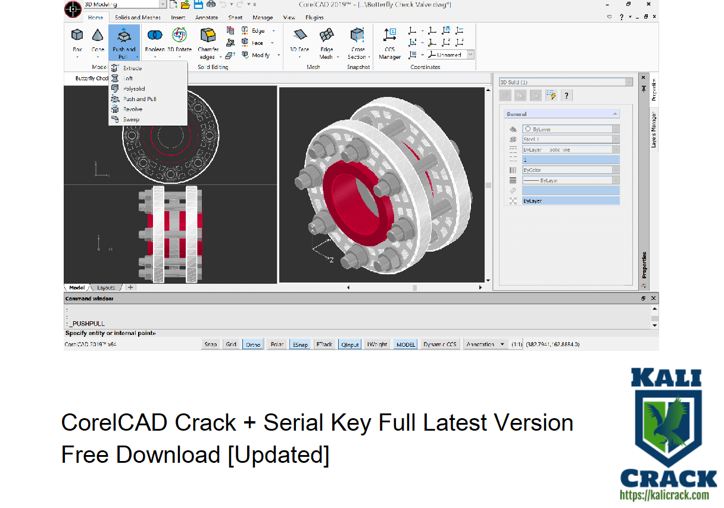Toggle Snap in the status bar
This screenshot has height=508, width=724.
coord(211,344)
